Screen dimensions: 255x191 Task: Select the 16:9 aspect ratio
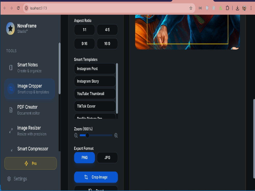point(107,44)
